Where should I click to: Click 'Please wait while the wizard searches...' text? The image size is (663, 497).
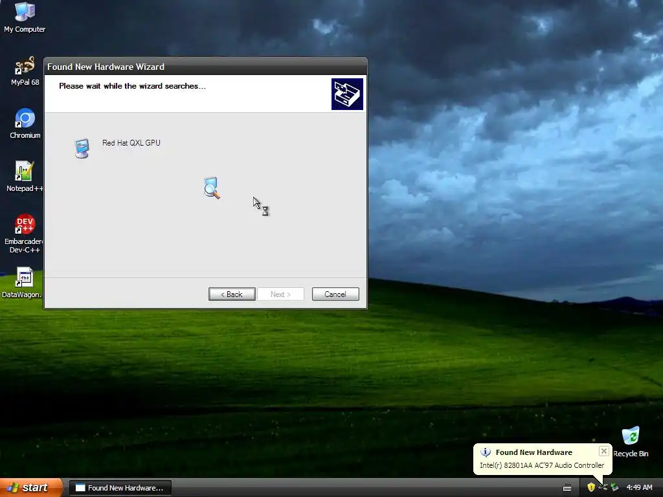pos(132,86)
